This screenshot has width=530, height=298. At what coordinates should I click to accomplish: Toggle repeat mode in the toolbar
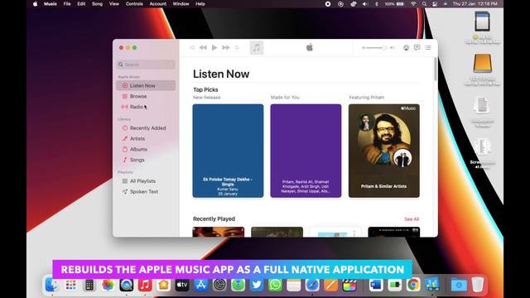[x=237, y=48]
